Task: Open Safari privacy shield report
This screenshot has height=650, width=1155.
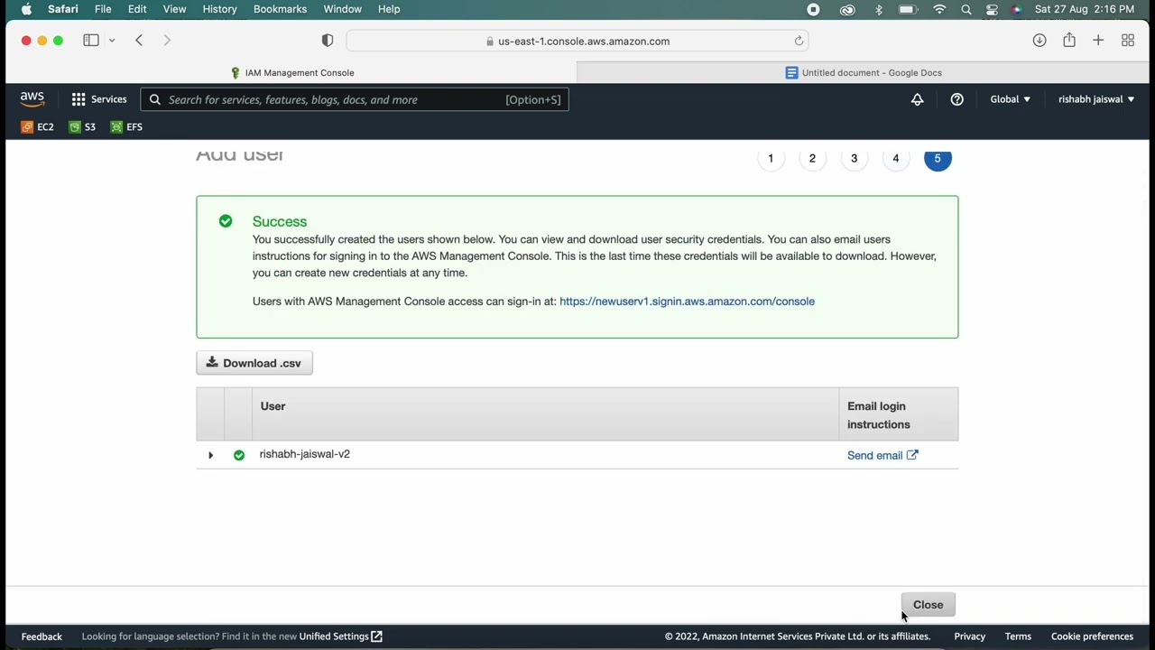Action: click(x=328, y=41)
